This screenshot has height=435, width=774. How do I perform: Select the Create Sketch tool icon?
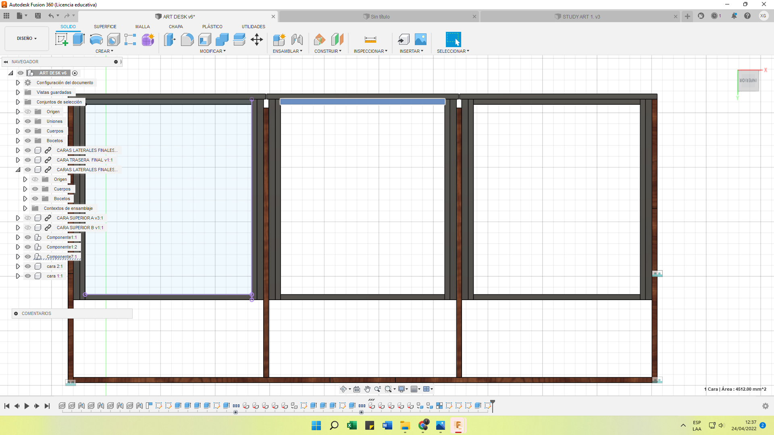coord(61,39)
